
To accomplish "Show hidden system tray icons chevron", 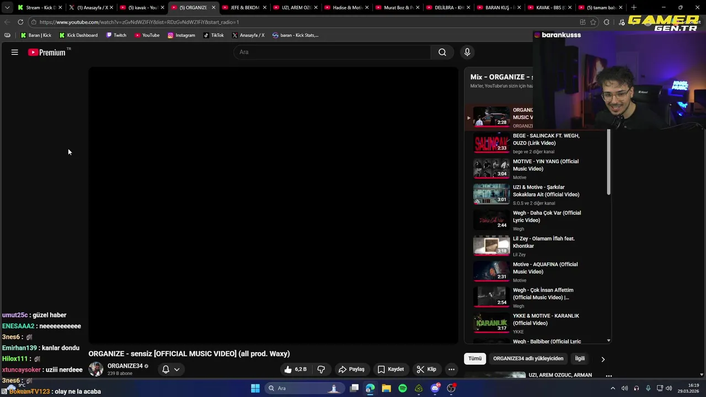I will coord(612,388).
